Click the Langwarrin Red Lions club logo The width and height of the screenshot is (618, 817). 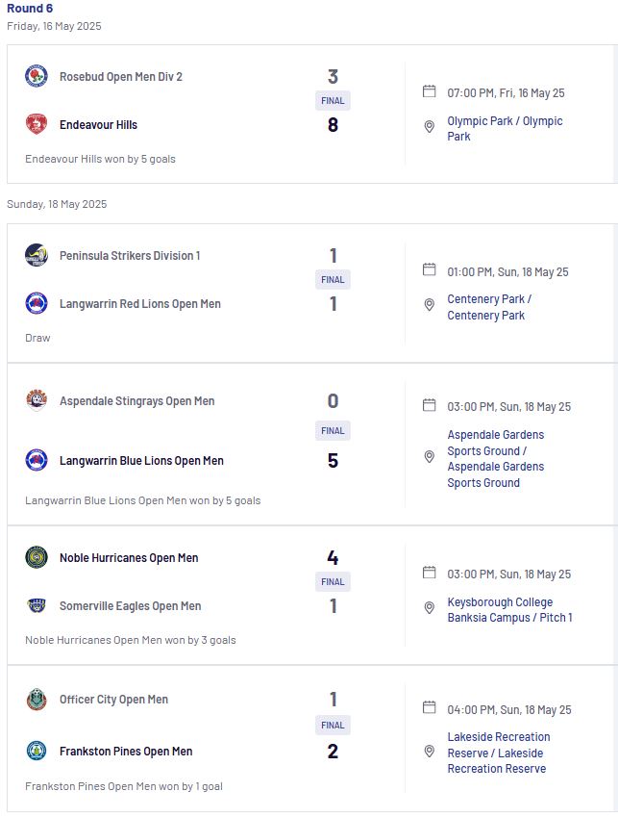(x=37, y=303)
